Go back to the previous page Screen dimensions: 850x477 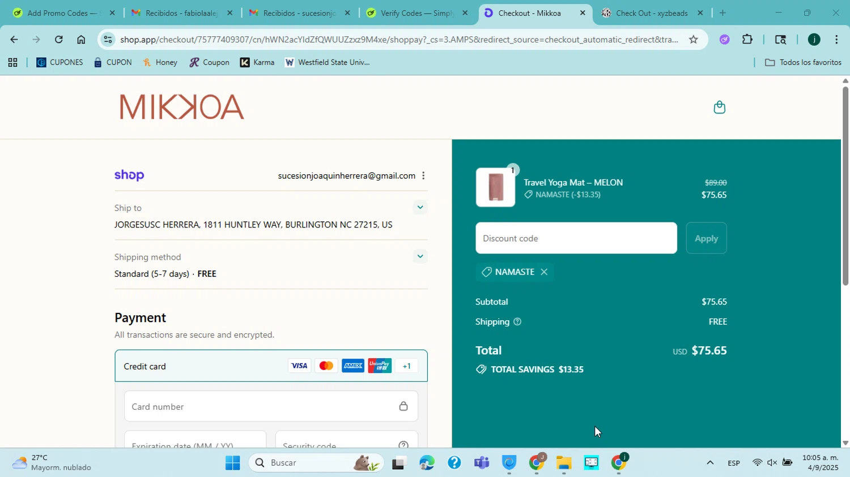(x=14, y=40)
